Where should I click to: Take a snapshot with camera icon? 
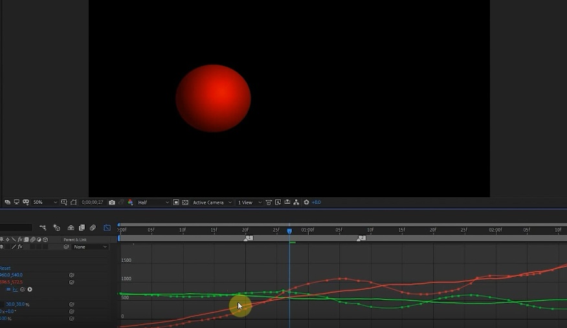point(112,202)
